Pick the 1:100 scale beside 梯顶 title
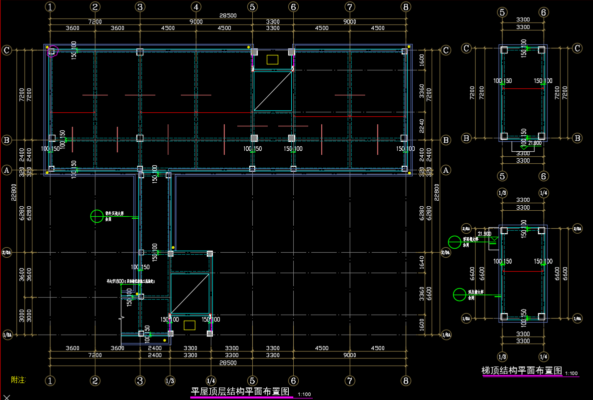593x400 pixels. click(571, 373)
